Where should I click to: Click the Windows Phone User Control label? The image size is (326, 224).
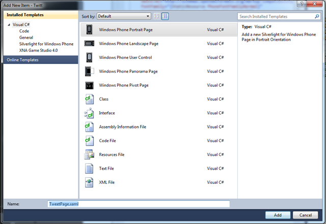click(x=125, y=57)
